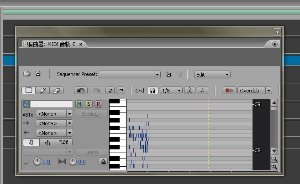Click the volume value 0.0
Screen dimensions: 300x184
pyautogui.click(x=46, y=162)
